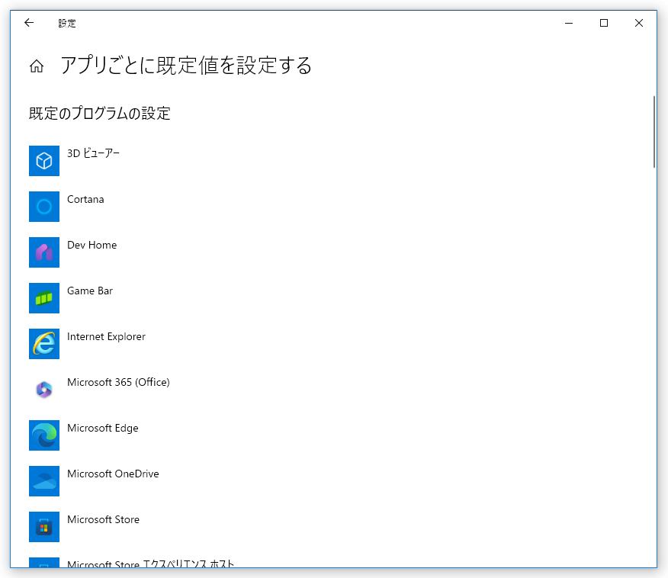Screen dimensions: 668x578
Task: Close the 設定 window
Action: 638,23
